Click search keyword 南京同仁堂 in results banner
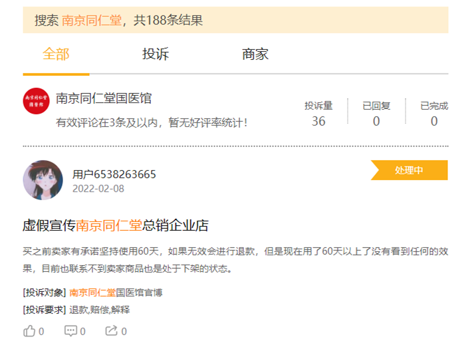Viewport: 470px width, 345px height. (92, 21)
